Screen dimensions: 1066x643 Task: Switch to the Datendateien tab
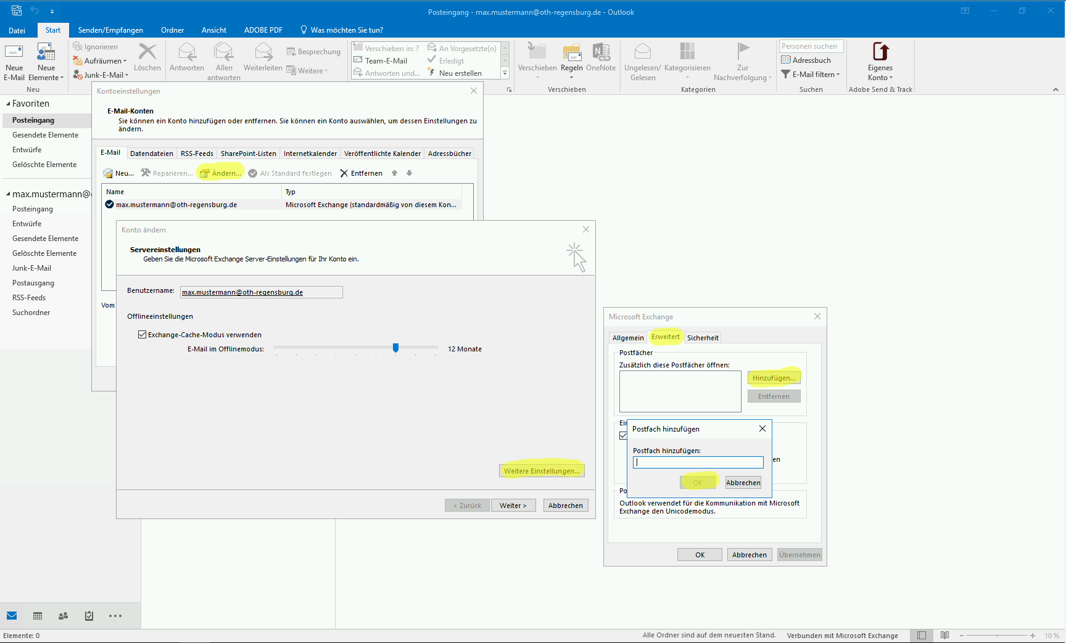pyautogui.click(x=151, y=154)
